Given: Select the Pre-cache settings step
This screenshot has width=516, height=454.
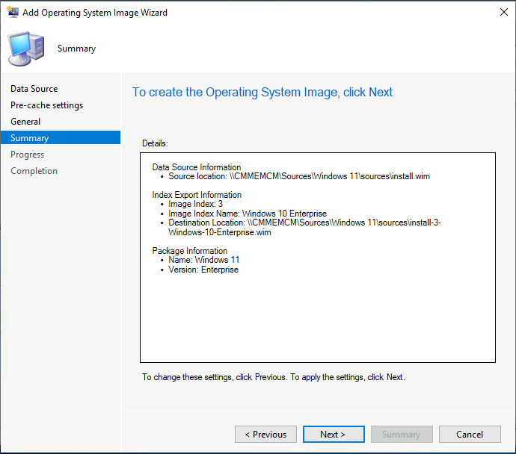Looking at the screenshot, I should [46, 105].
